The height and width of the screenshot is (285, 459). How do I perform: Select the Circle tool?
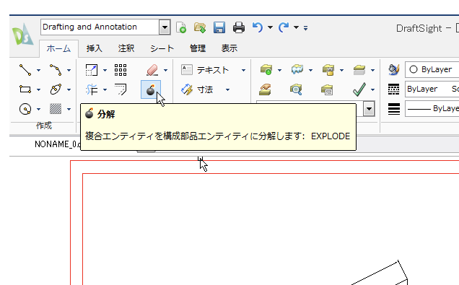pos(25,109)
